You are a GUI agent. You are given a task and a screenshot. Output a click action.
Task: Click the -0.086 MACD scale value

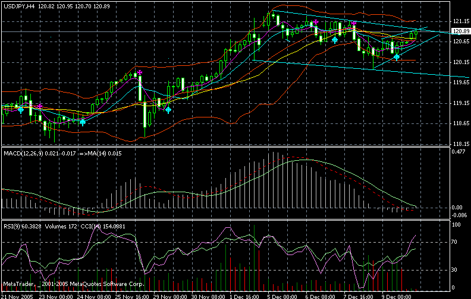tap(460, 215)
